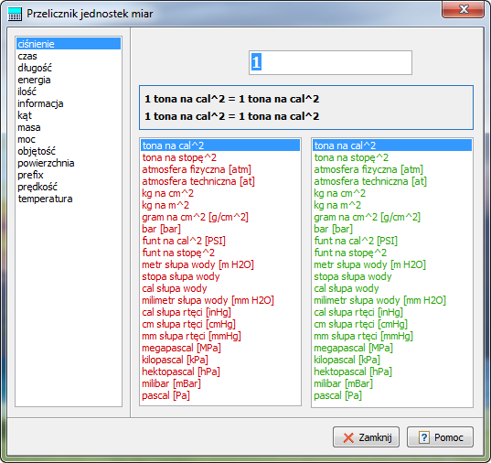Click the conversion result display box
The height and width of the screenshot is (463, 491).
tap(306, 108)
